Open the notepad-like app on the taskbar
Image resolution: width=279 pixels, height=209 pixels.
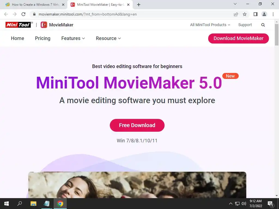(x=47, y=204)
